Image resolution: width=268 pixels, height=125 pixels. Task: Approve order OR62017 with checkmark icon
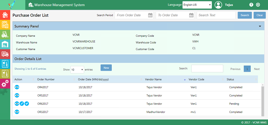27,104
